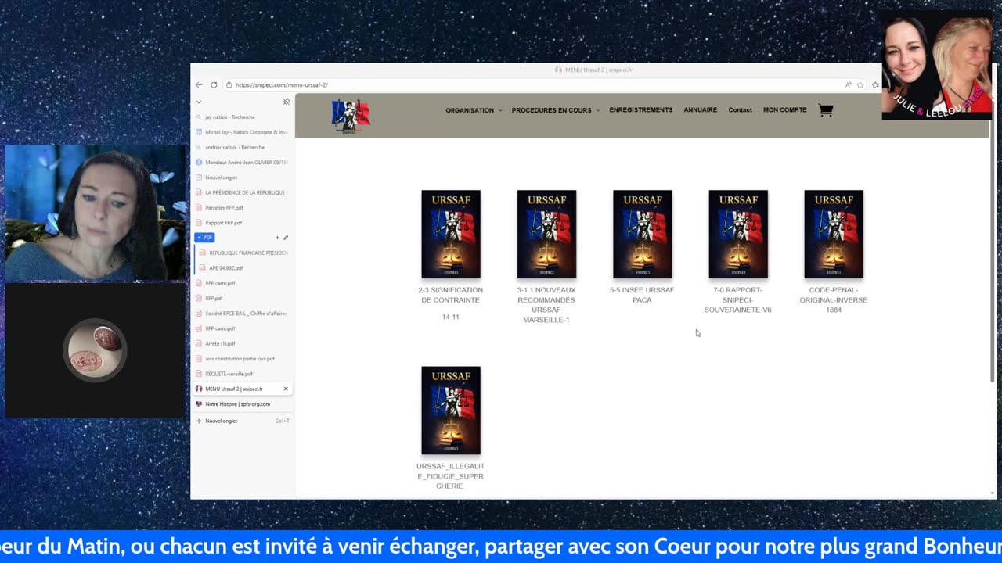This screenshot has width=1002, height=563.
Task: Select the 'Monsieur André-Jean OLIVIER' tab
Action: click(243, 162)
